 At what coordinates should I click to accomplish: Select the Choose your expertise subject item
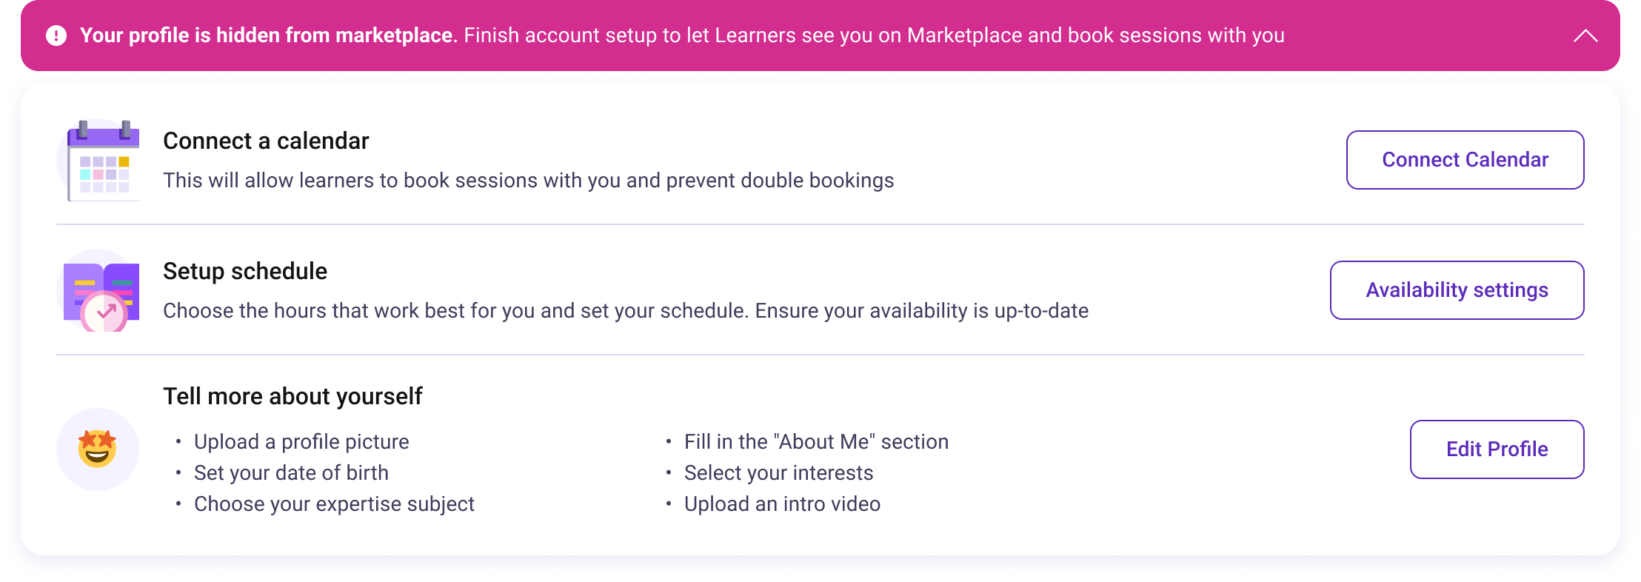334,504
